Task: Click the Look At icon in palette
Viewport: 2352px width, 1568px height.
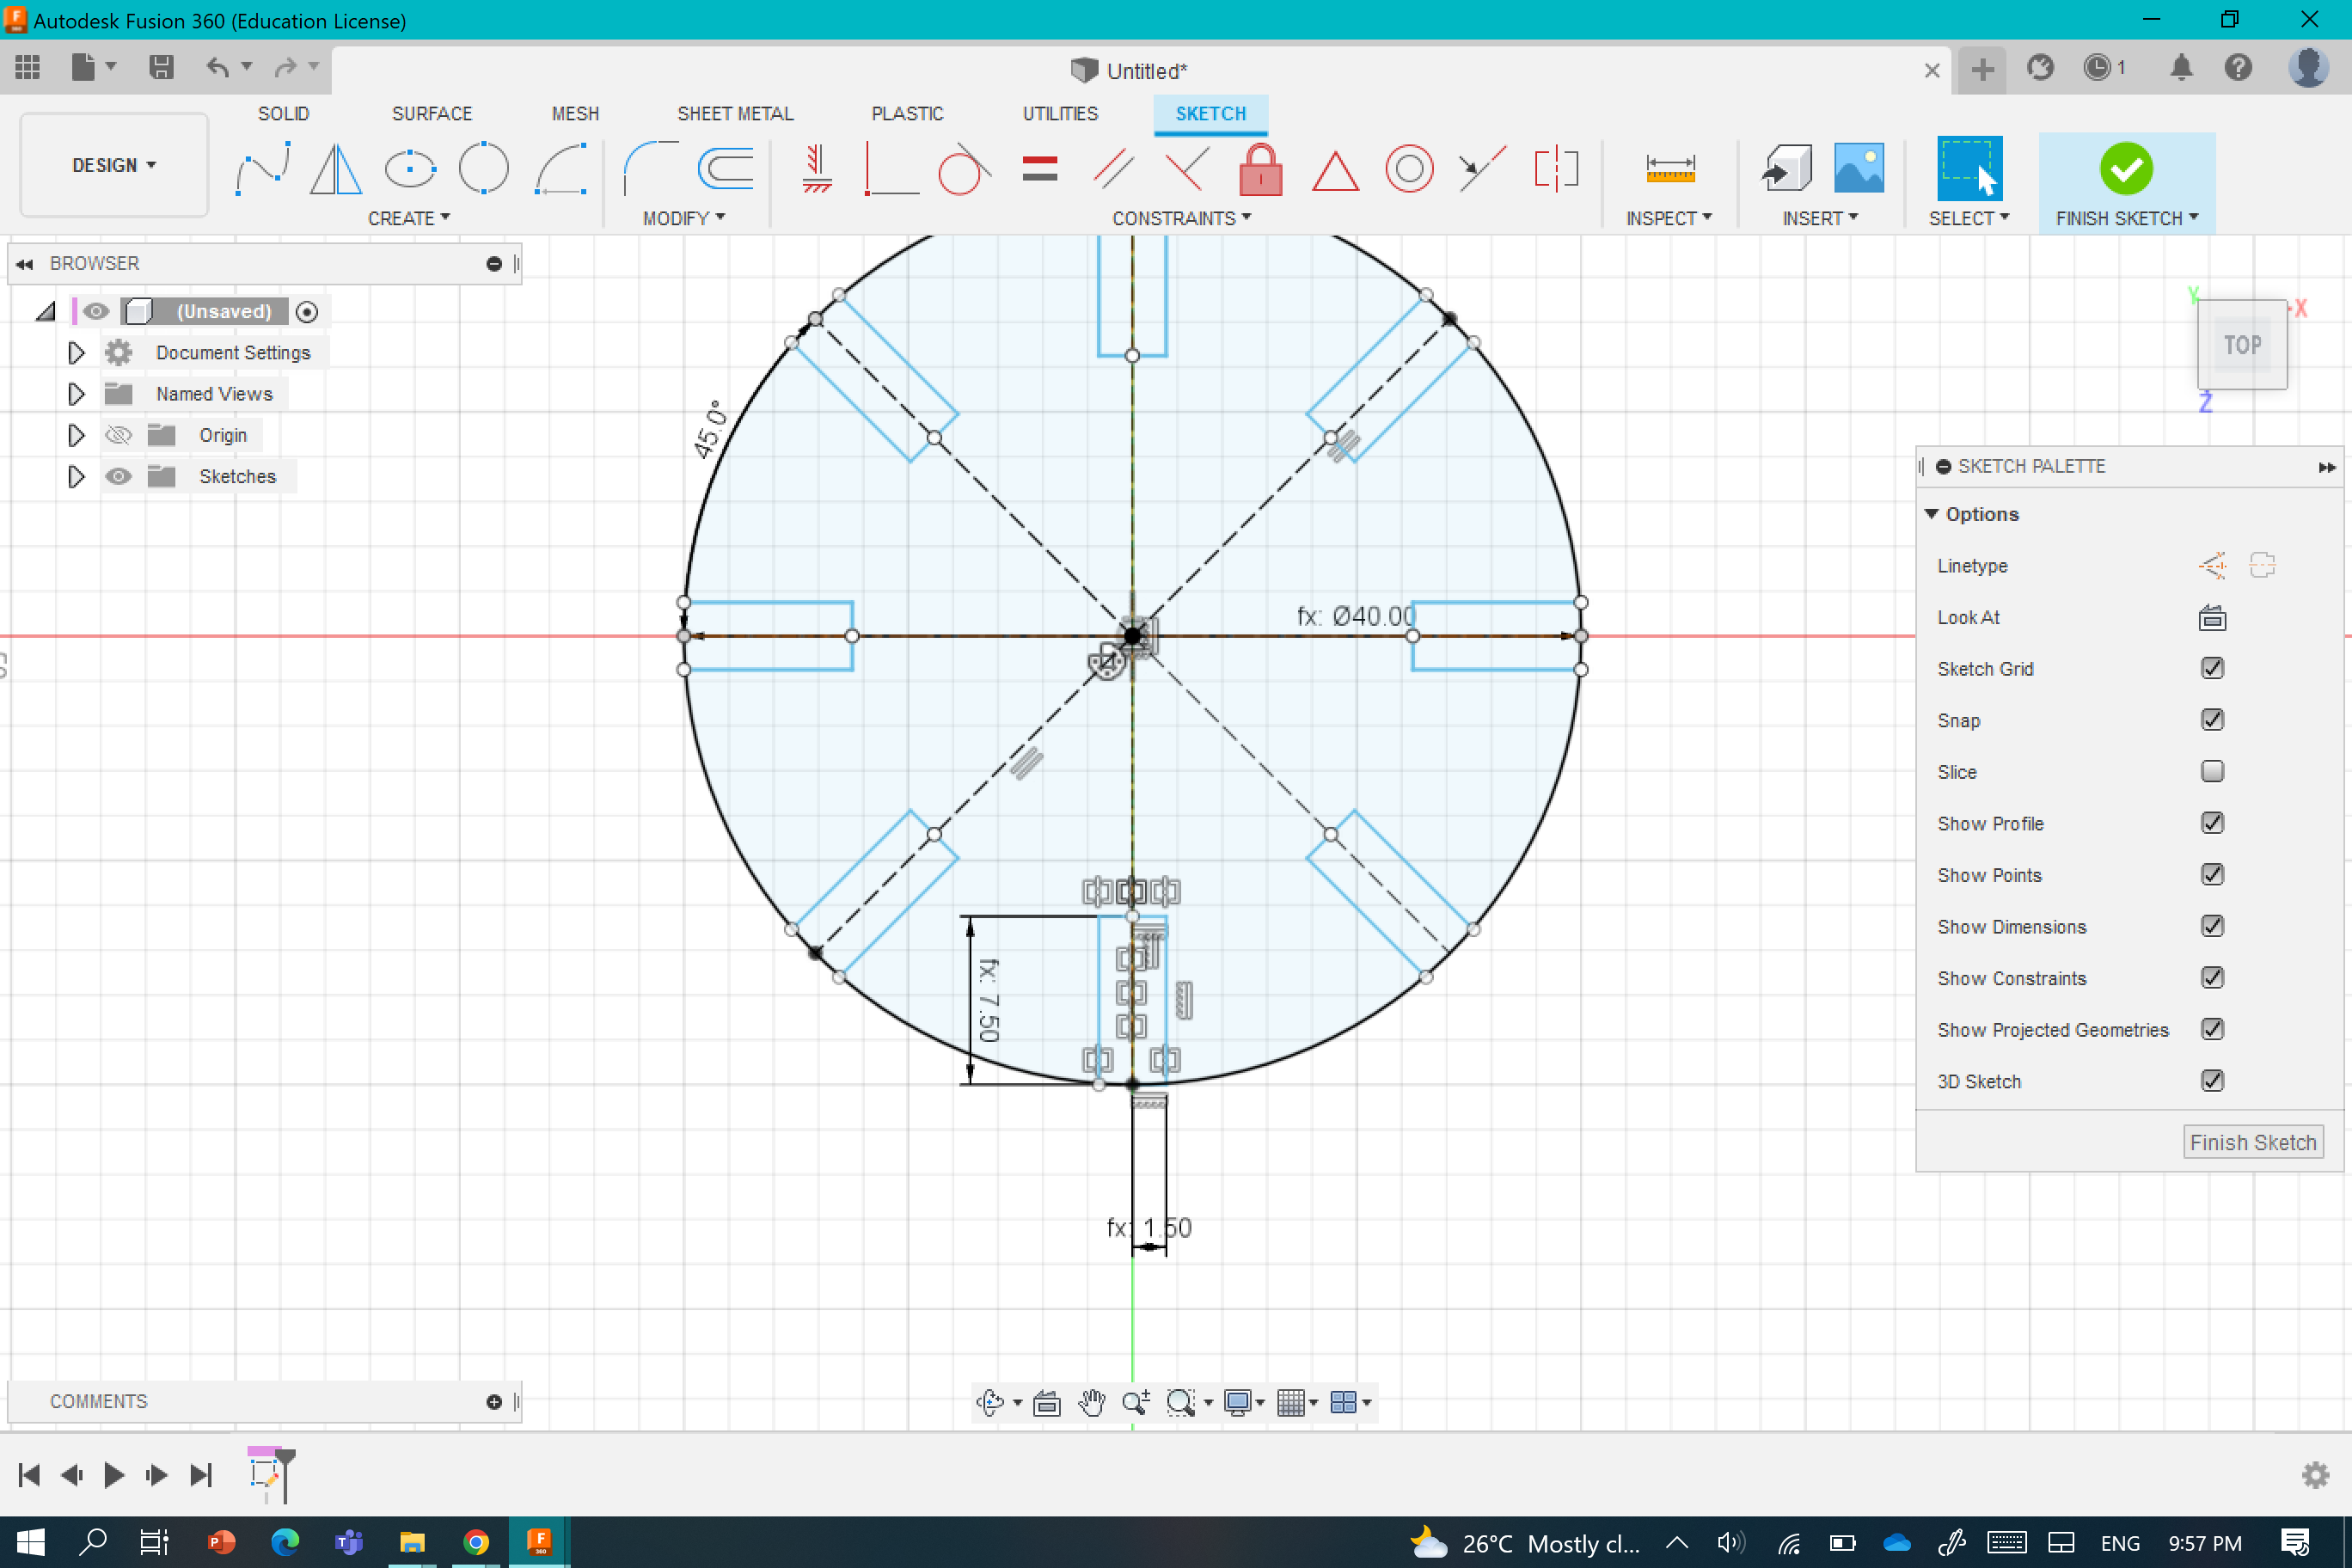Action: coord(2211,618)
